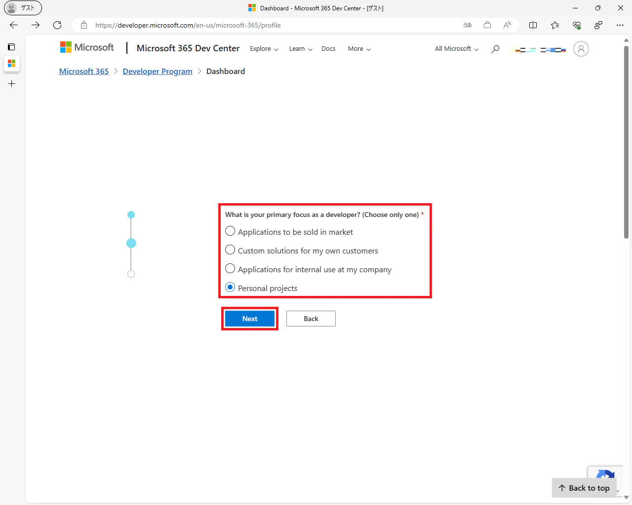Click the people chat icon in browser toolbar

(598, 25)
